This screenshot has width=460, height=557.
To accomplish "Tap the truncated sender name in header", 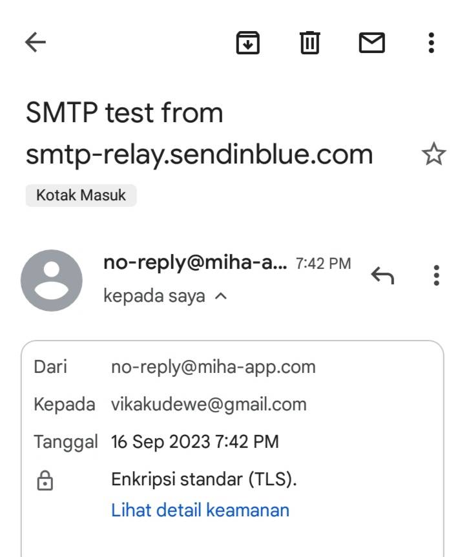I will [x=195, y=263].
